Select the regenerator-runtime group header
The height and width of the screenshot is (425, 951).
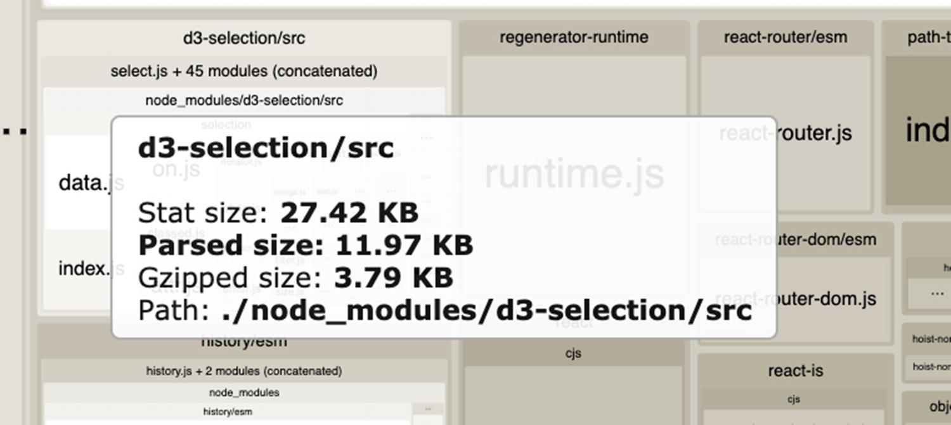tap(574, 37)
